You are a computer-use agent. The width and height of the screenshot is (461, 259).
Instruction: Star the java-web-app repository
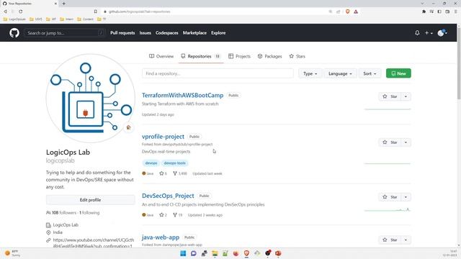pos(390,240)
